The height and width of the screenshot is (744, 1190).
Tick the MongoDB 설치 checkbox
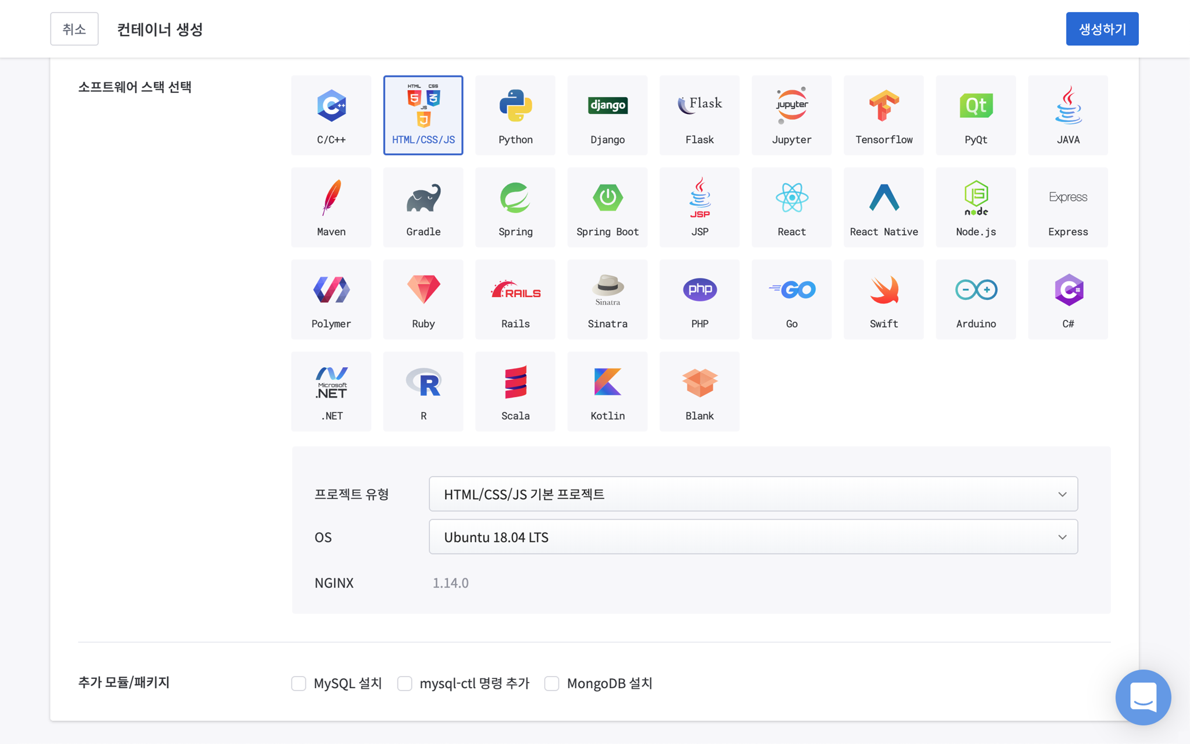(x=552, y=684)
